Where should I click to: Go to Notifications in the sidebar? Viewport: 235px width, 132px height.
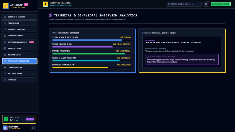tap(19, 73)
